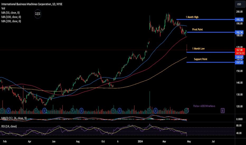The width and height of the screenshot is (246, 145).
Task: Open the November dividend marker near 6
Action: coord(120,111)
